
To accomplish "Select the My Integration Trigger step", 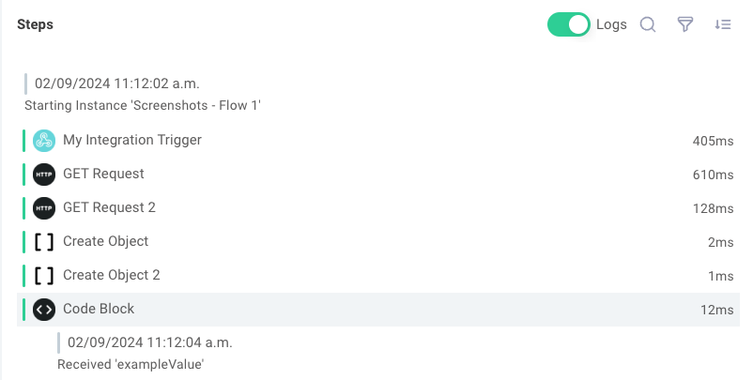I will (x=378, y=141).
